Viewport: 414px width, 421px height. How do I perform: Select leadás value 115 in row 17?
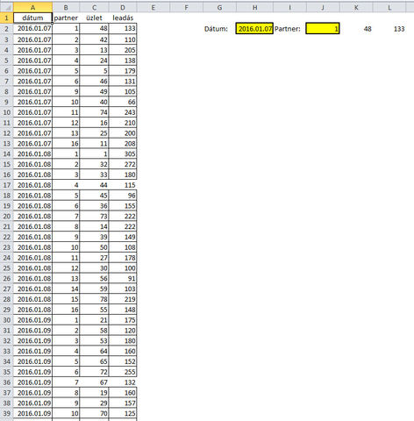tap(123, 185)
